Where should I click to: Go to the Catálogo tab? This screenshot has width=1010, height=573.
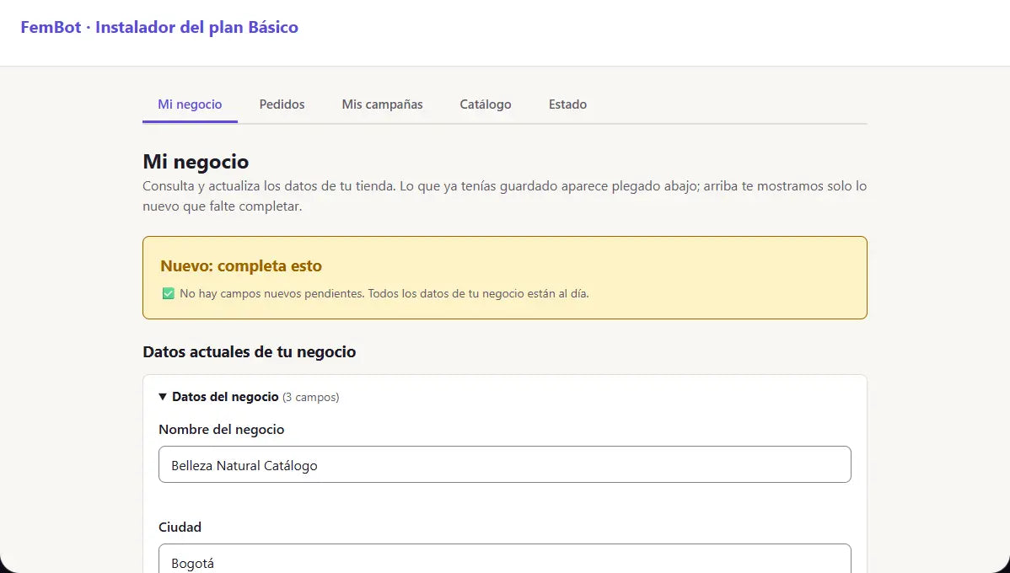(485, 104)
